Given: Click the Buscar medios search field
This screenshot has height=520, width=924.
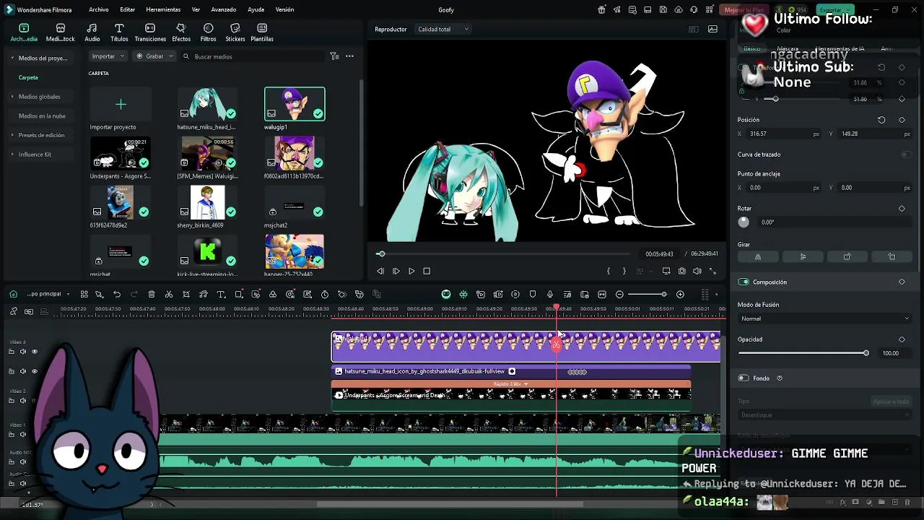Looking at the screenshot, I should click(253, 56).
